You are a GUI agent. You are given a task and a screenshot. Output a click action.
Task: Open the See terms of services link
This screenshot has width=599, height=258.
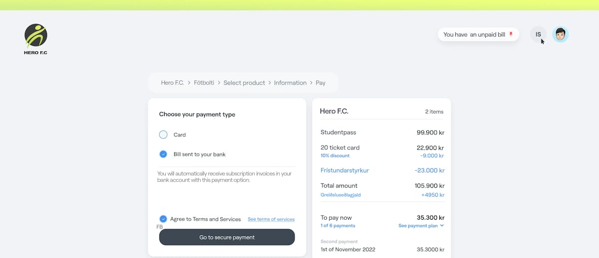[271, 219]
